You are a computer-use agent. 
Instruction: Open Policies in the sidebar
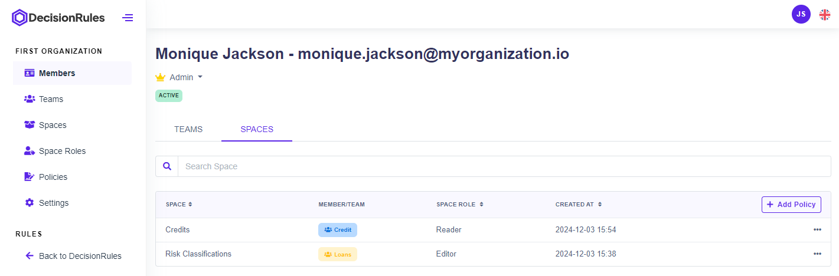[53, 177]
